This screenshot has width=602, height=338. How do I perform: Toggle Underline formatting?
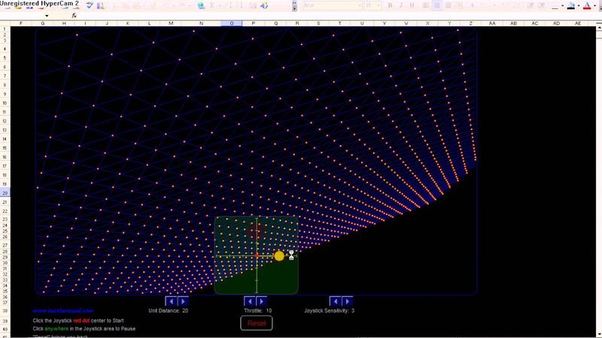[x=412, y=5]
